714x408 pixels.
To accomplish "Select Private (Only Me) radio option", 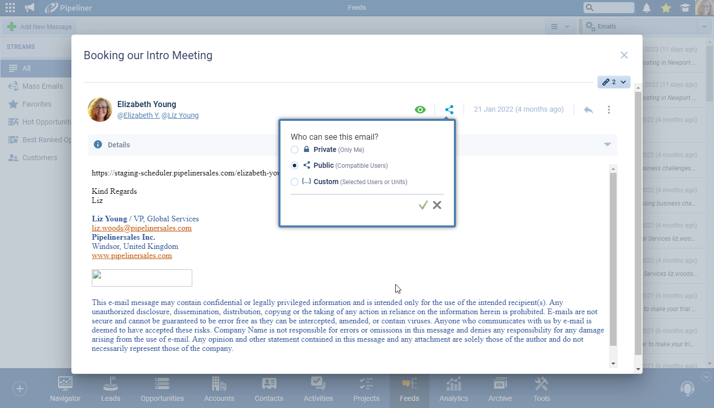I will click(x=294, y=150).
